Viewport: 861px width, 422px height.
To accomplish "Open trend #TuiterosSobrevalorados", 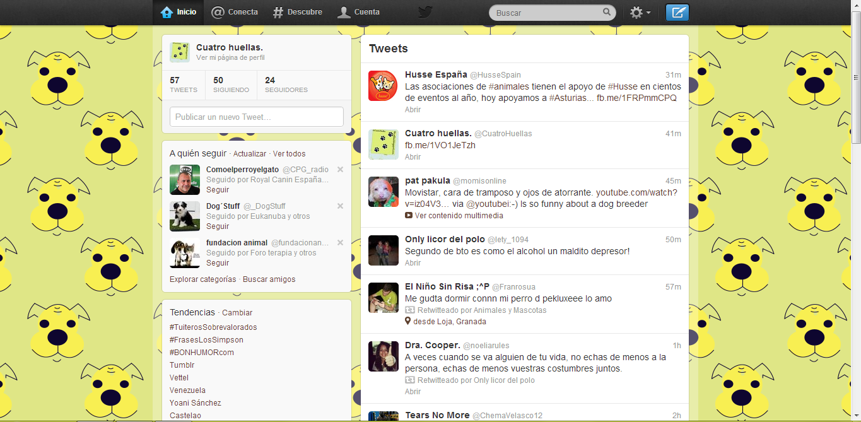I will click(213, 327).
